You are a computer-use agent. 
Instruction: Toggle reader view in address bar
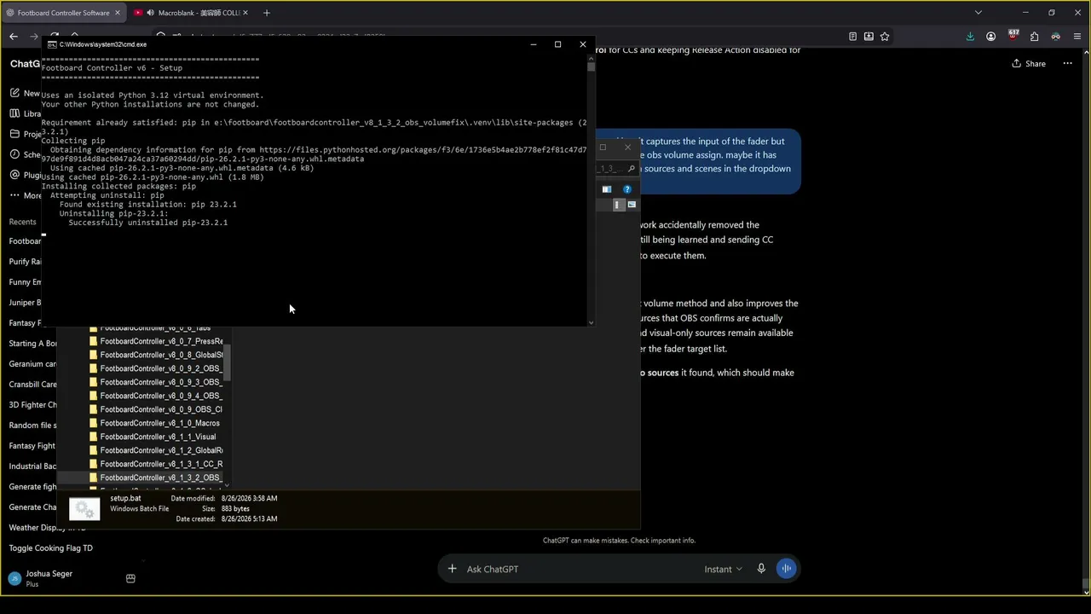click(x=852, y=37)
